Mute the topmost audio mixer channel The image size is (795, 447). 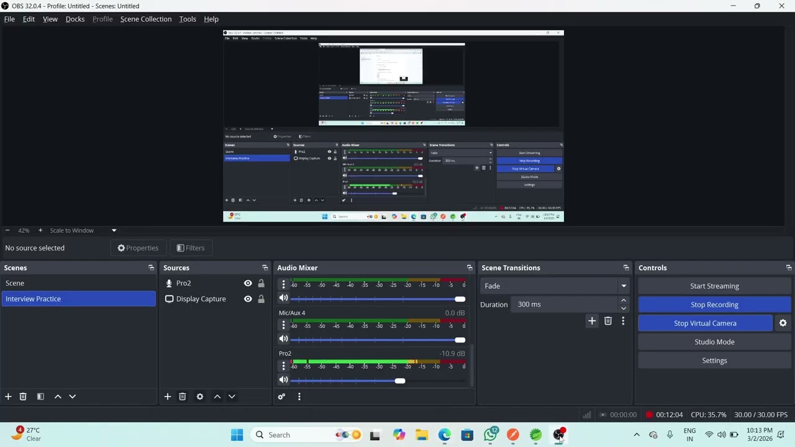tap(284, 298)
